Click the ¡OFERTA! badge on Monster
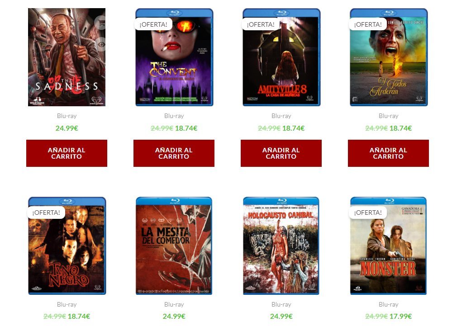Viewport: 452px width, 326px height. [367, 213]
